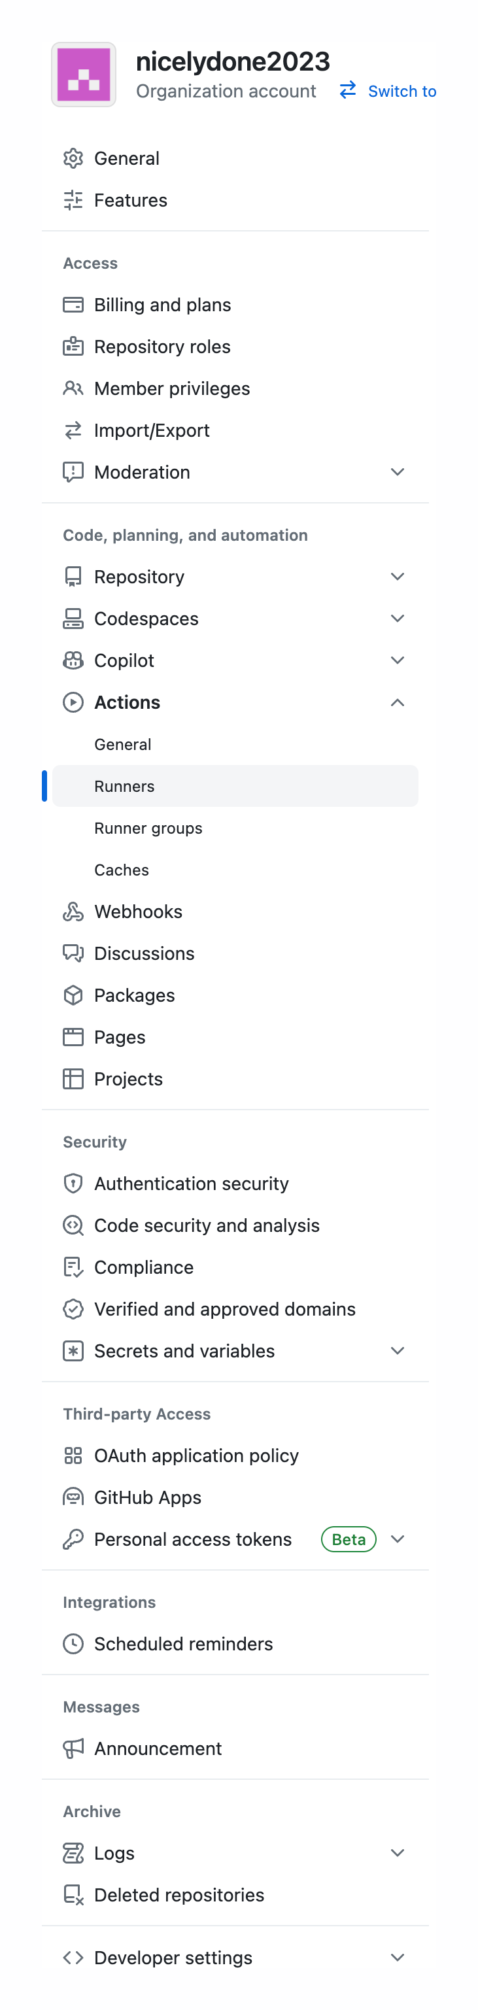Image resolution: width=478 pixels, height=2010 pixels.
Task: Click the Copilot icon in the sidebar
Action: pos(73,659)
